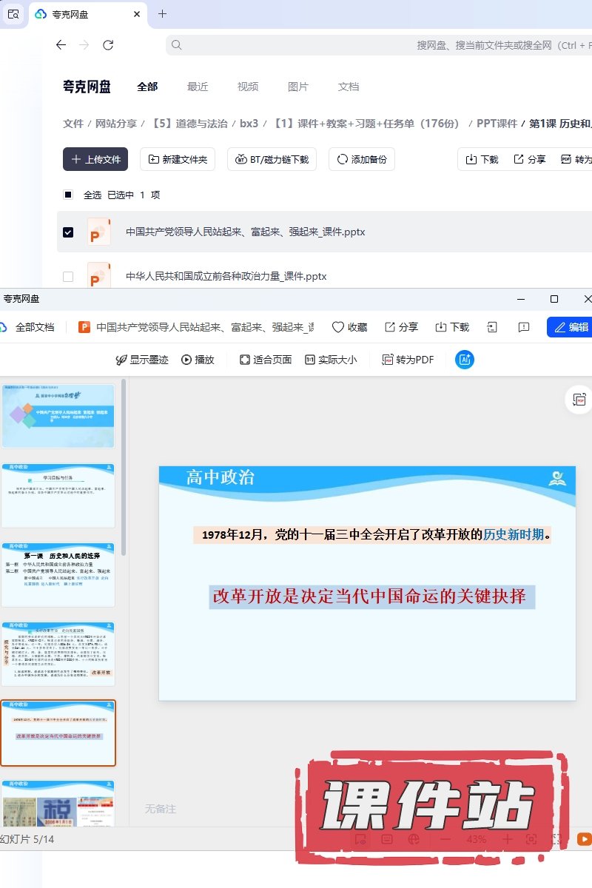Open the 图片 tab
The width and height of the screenshot is (592, 888).
pyautogui.click(x=298, y=87)
